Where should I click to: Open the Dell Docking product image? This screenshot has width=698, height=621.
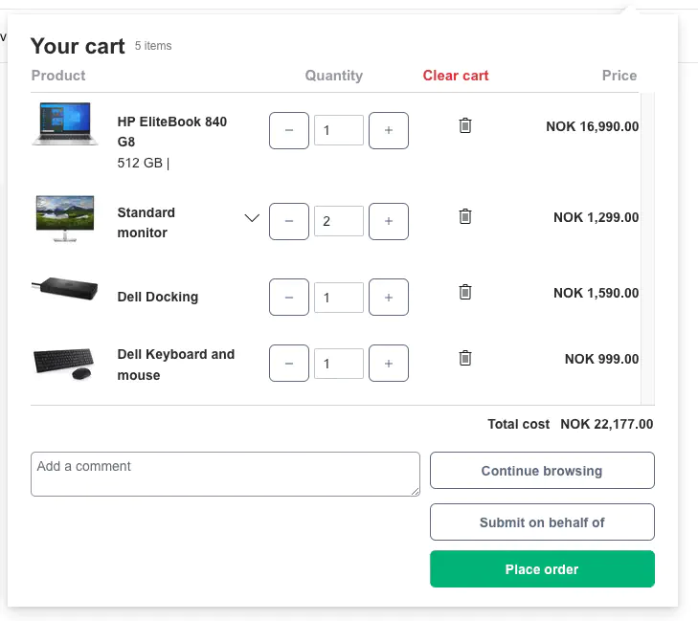(x=65, y=289)
